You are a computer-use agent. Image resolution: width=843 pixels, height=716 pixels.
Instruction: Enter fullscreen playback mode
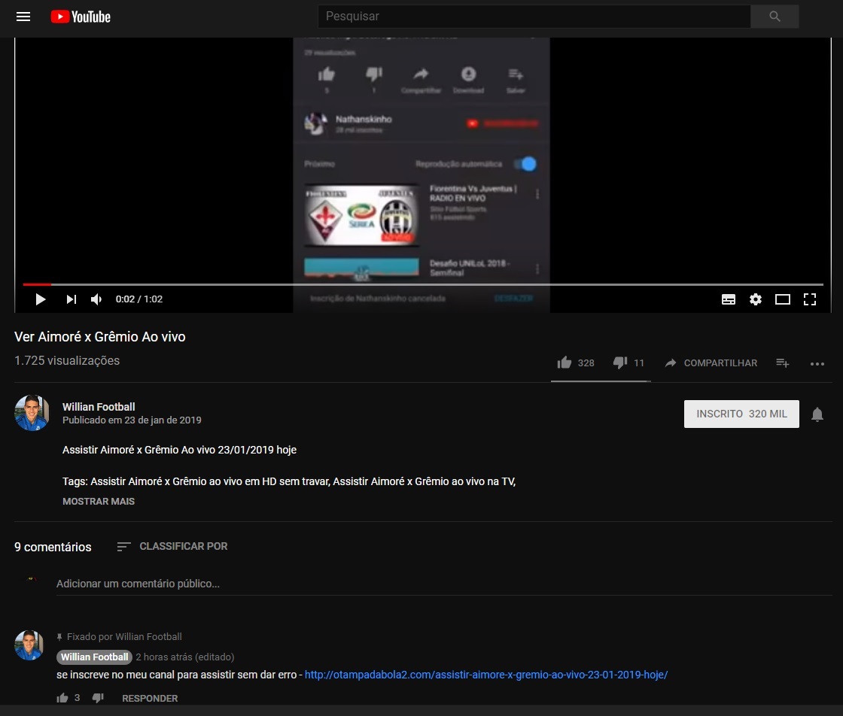[x=810, y=299]
